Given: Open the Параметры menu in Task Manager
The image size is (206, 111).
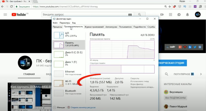Looking at the screenshot, I should [65, 23].
